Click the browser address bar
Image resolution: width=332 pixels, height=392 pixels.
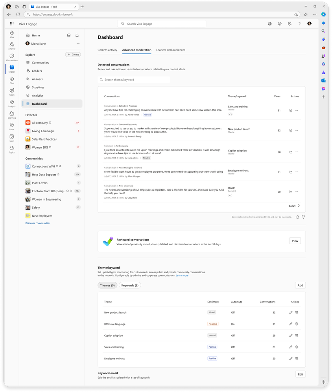pyautogui.click(x=162, y=15)
